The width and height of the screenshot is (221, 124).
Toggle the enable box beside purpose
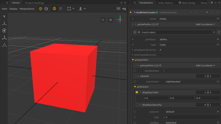135,112
